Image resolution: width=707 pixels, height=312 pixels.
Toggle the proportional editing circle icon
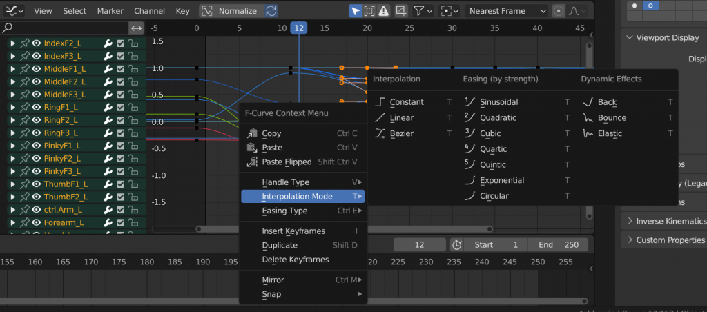558,11
